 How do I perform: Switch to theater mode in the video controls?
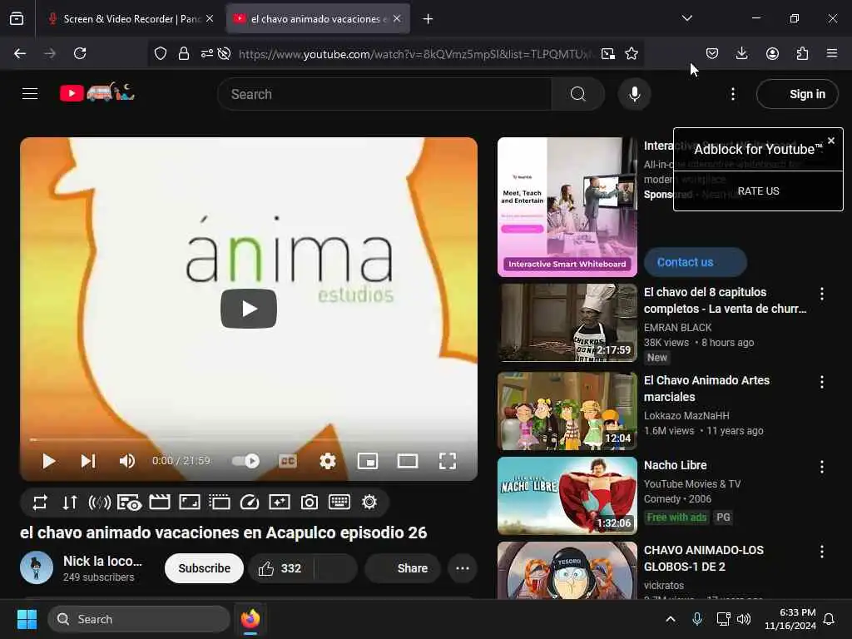coord(408,461)
